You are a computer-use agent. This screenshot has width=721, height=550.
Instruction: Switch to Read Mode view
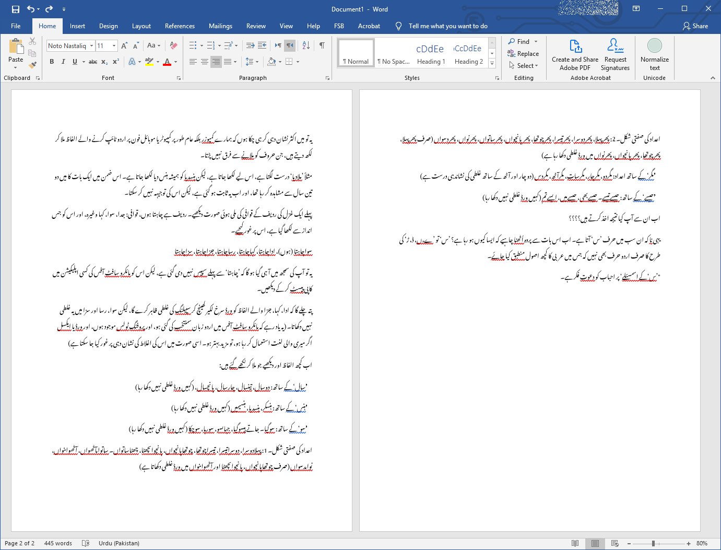point(575,543)
